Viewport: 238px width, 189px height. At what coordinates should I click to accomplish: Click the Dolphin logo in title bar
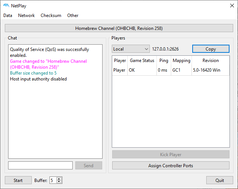(6, 6)
